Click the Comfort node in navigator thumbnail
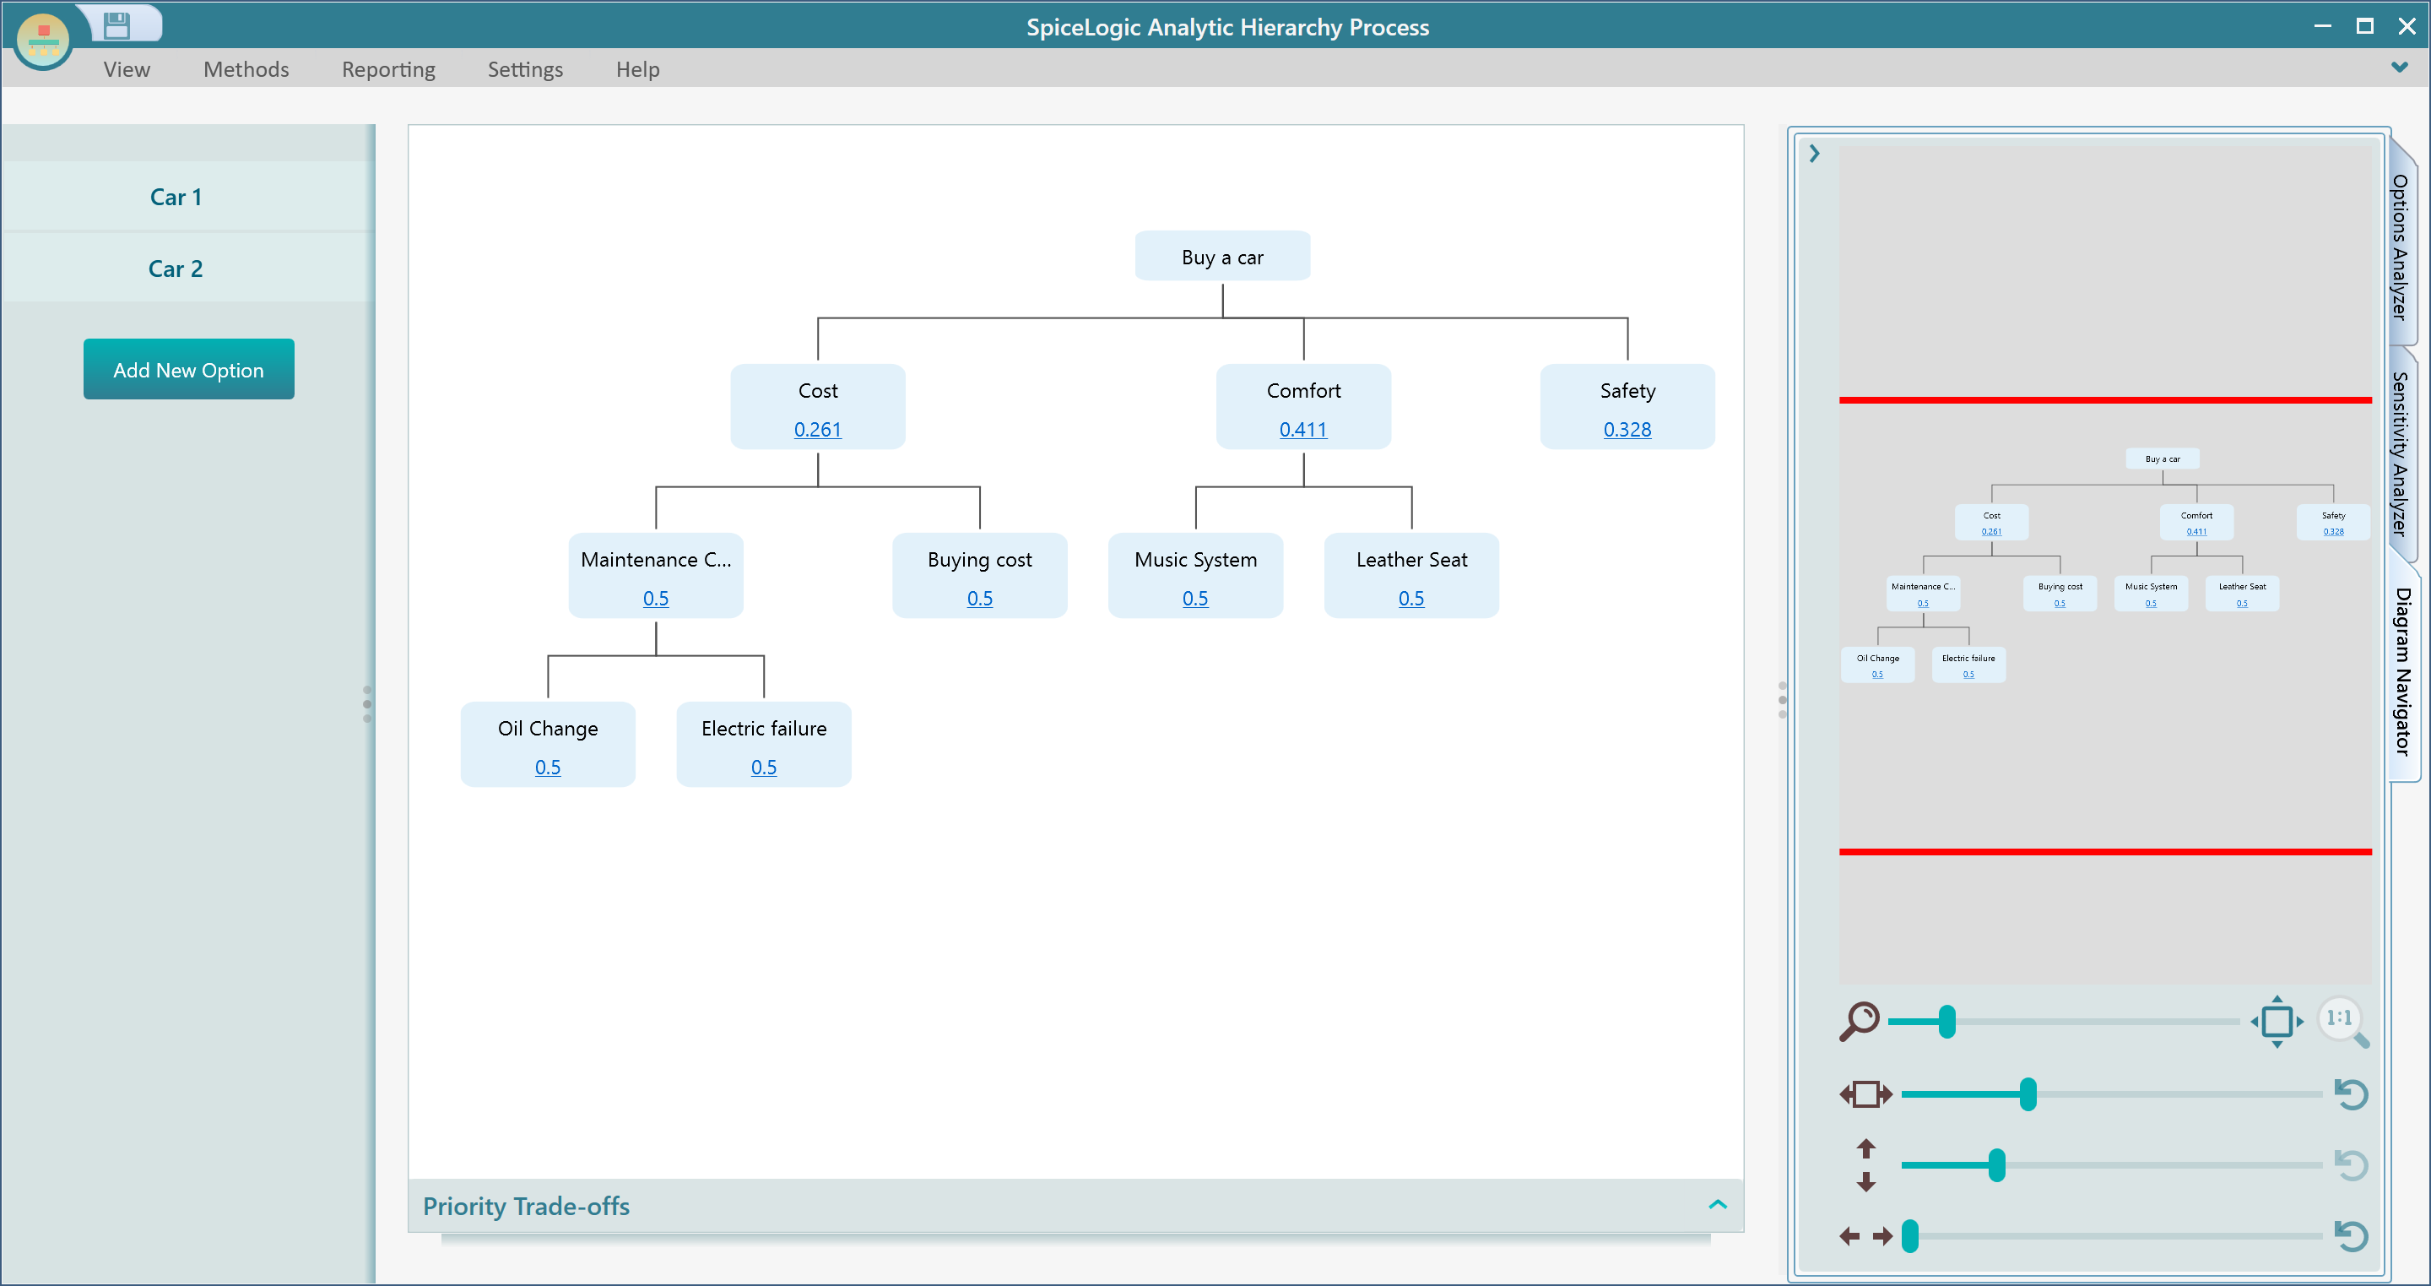 pyautogui.click(x=2196, y=521)
